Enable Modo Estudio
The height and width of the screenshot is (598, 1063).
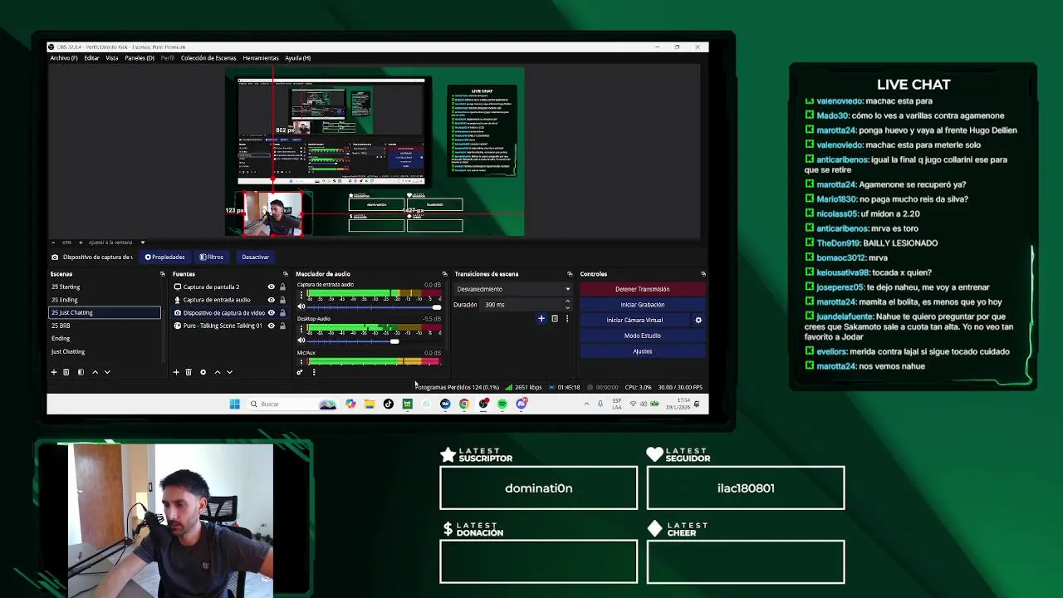642,336
